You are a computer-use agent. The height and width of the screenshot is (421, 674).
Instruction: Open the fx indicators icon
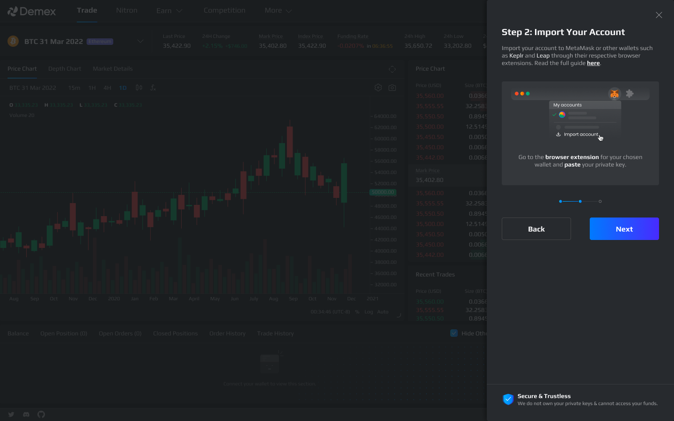[x=153, y=87]
